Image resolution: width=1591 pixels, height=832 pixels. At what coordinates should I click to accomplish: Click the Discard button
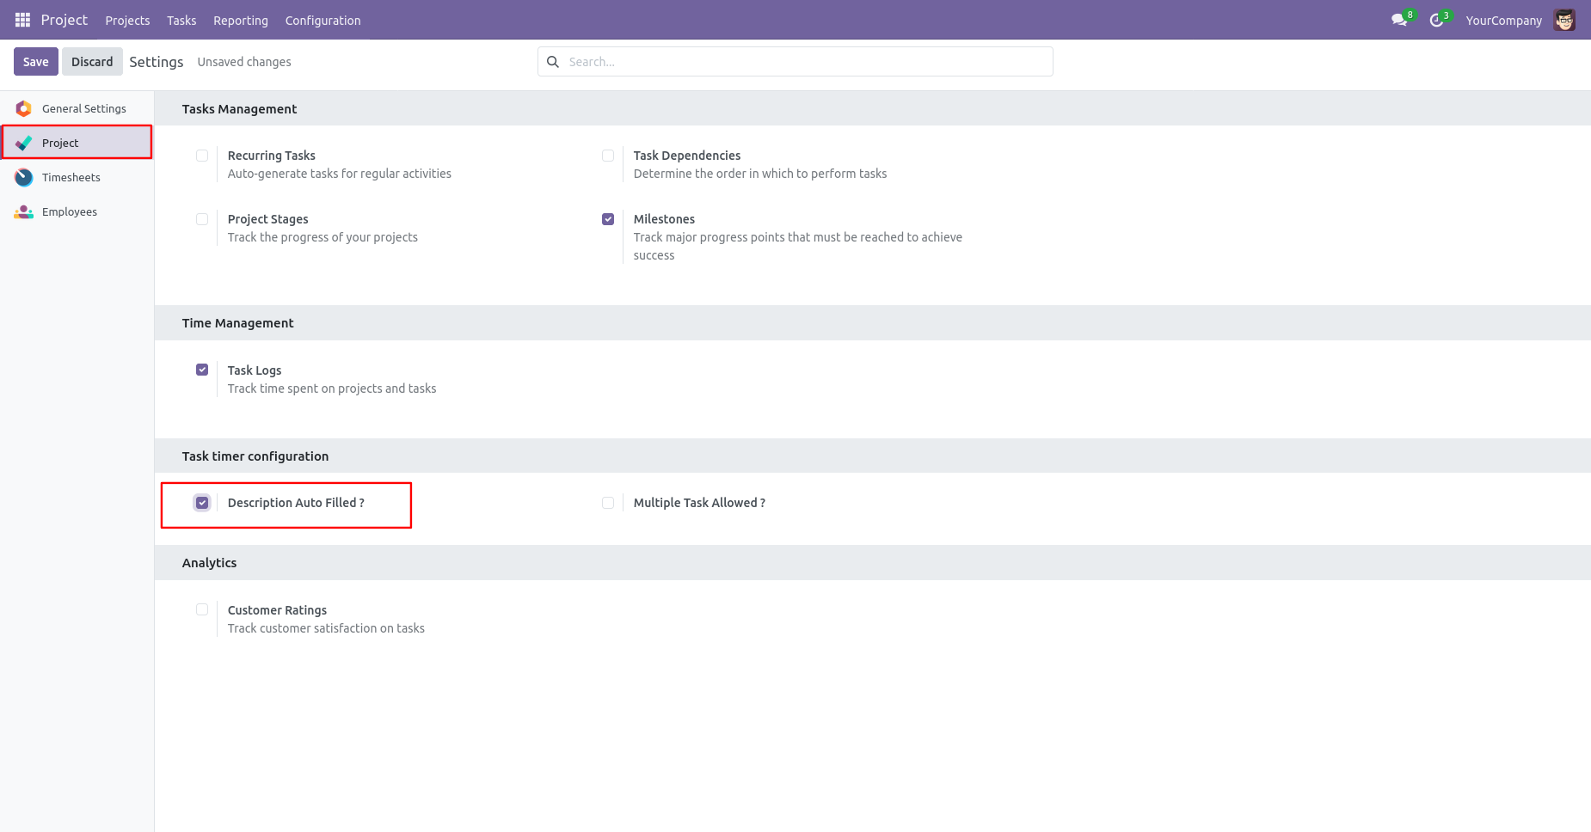pos(92,62)
